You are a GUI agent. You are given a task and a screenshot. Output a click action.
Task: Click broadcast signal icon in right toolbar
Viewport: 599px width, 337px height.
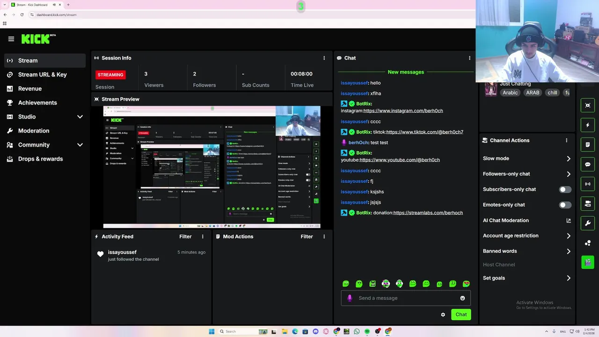(x=588, y=184)
